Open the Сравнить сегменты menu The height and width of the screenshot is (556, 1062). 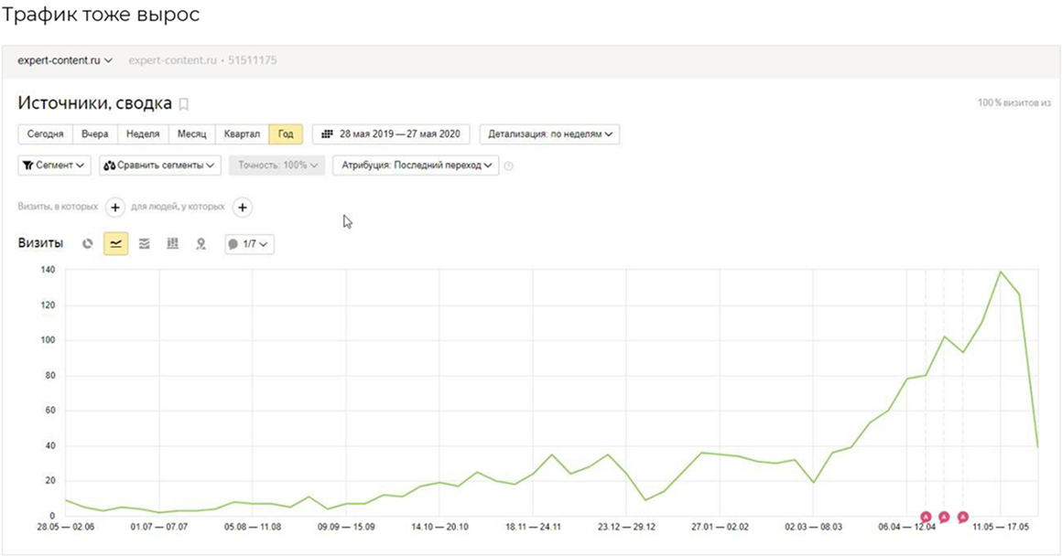[160, 166]
